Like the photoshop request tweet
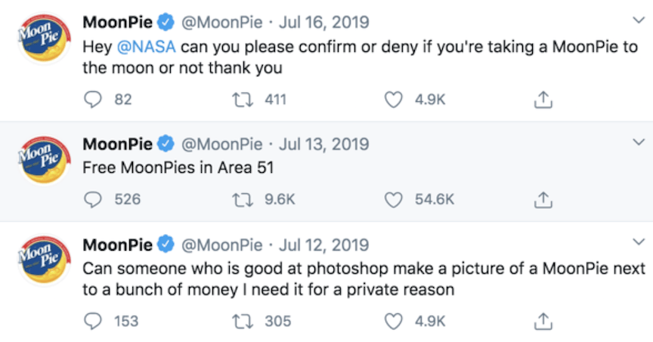Image resolution: width=653 pixels, height=342 pixels. pos(394,321)
